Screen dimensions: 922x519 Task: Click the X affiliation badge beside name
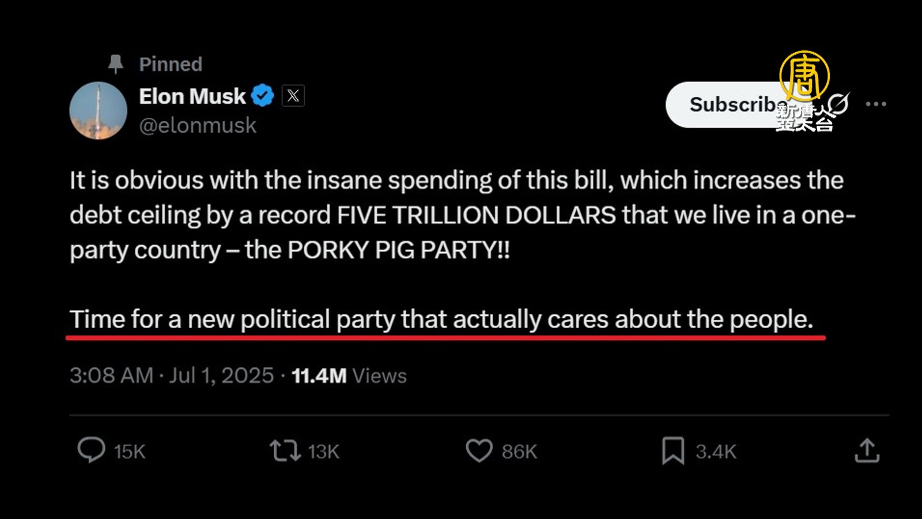pyautogui.click(x=293, y=96)
